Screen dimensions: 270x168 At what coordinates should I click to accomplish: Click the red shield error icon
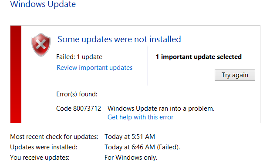click(x=41, y=45)
